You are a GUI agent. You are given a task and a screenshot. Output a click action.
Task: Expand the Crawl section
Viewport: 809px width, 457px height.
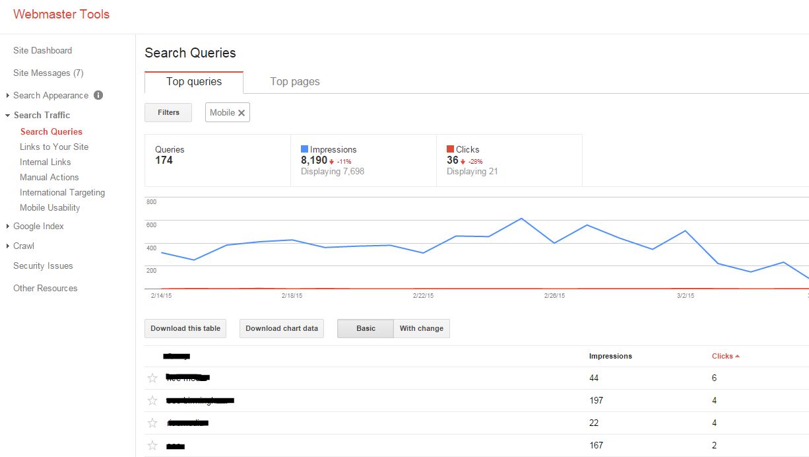[8, 246]
